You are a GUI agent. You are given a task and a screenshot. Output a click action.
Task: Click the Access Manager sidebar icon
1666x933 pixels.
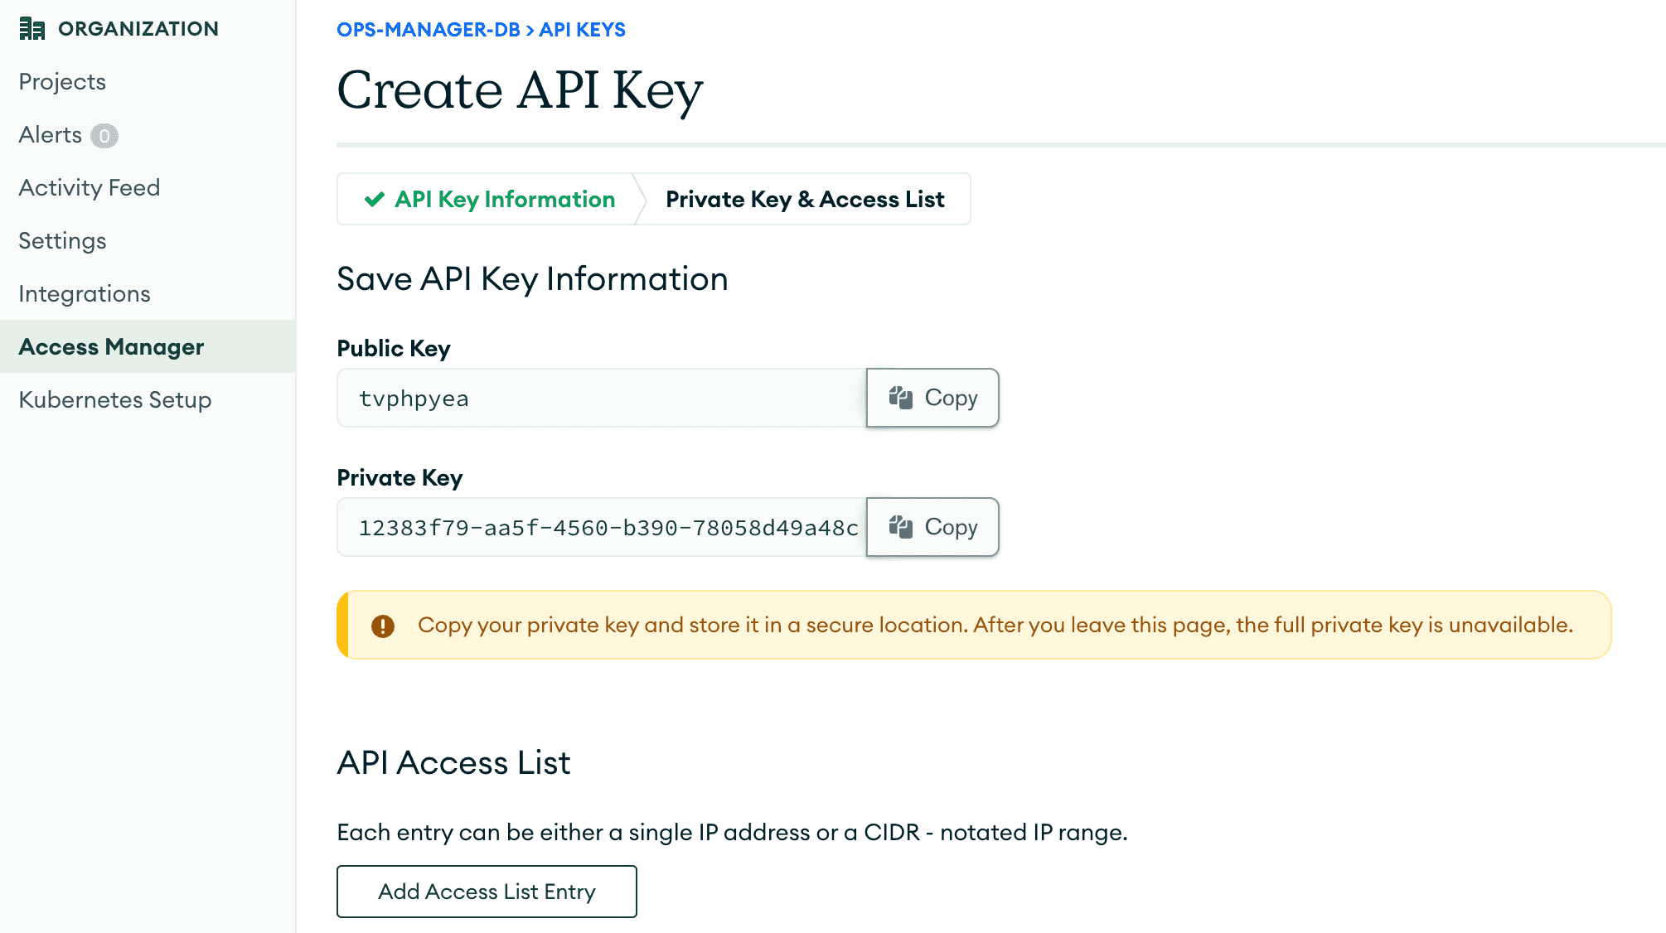click(111, 346)
